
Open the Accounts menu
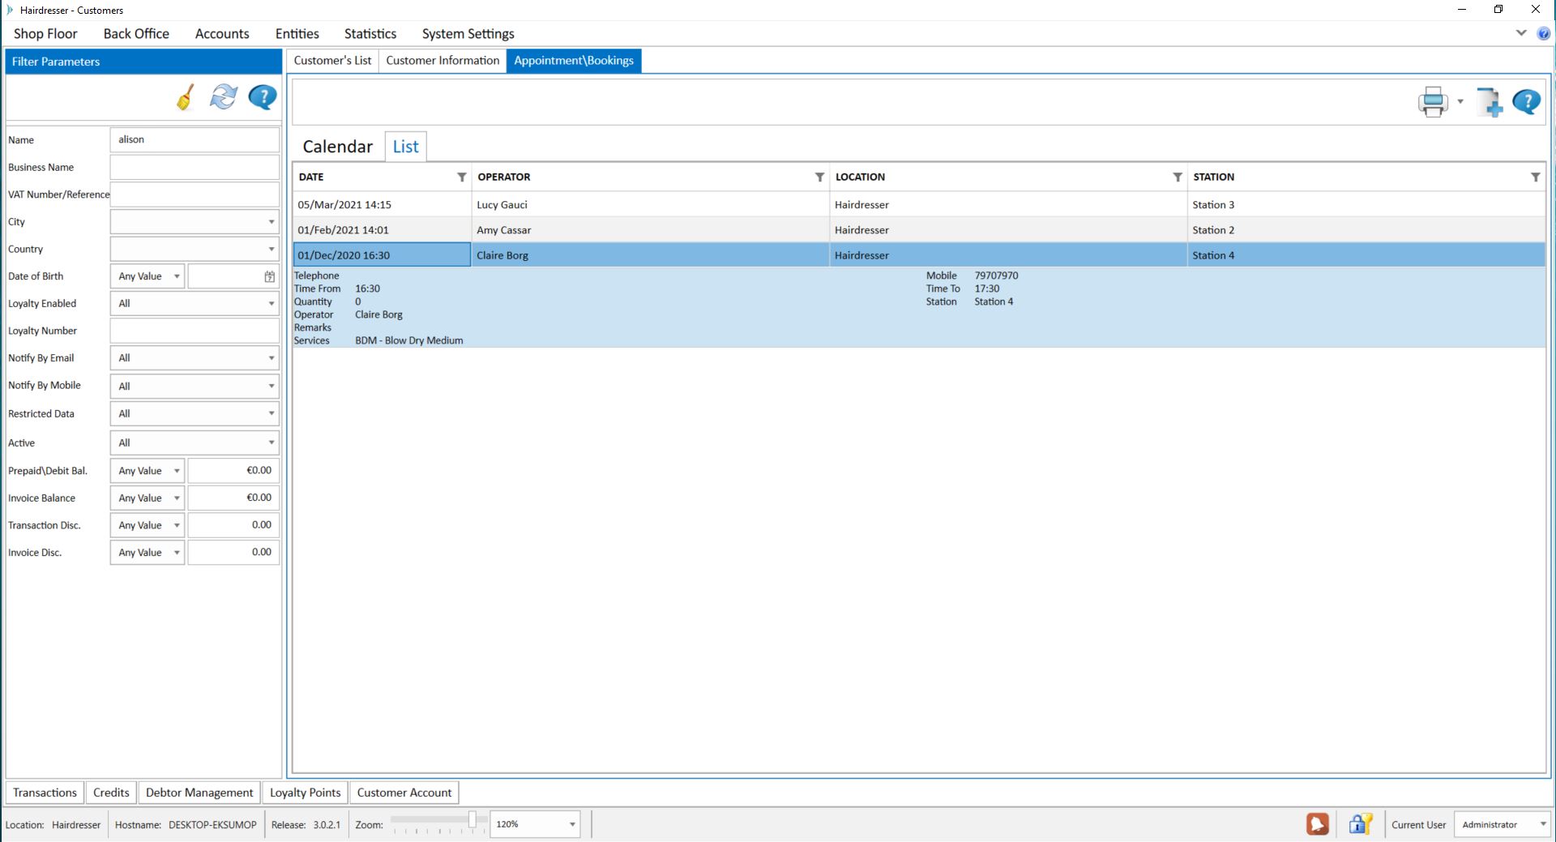(x=222, y=33)
